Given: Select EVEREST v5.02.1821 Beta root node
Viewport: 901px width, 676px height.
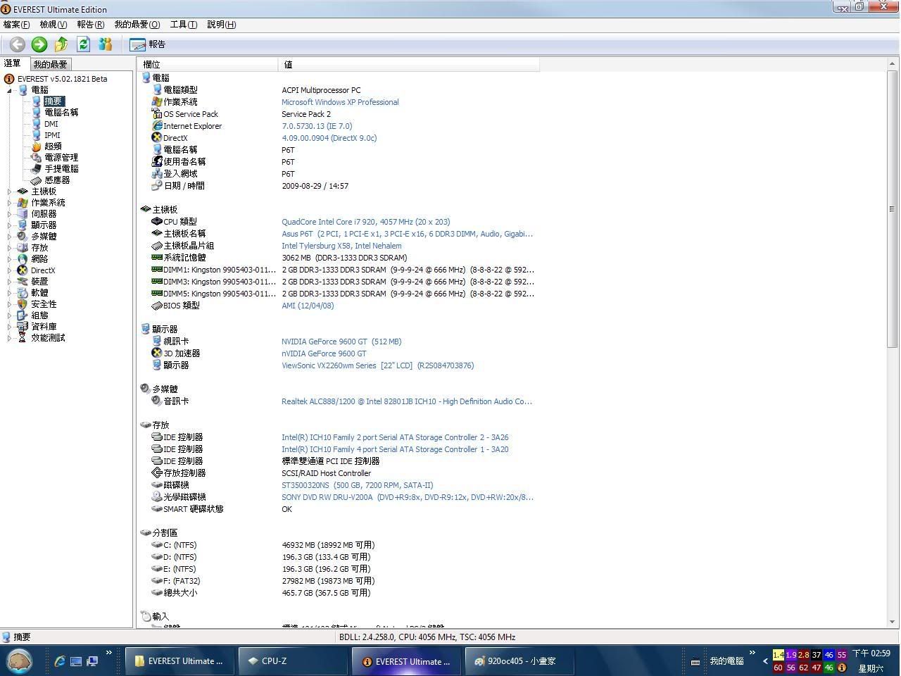Looking at the screenshot, I should (63, 79).
